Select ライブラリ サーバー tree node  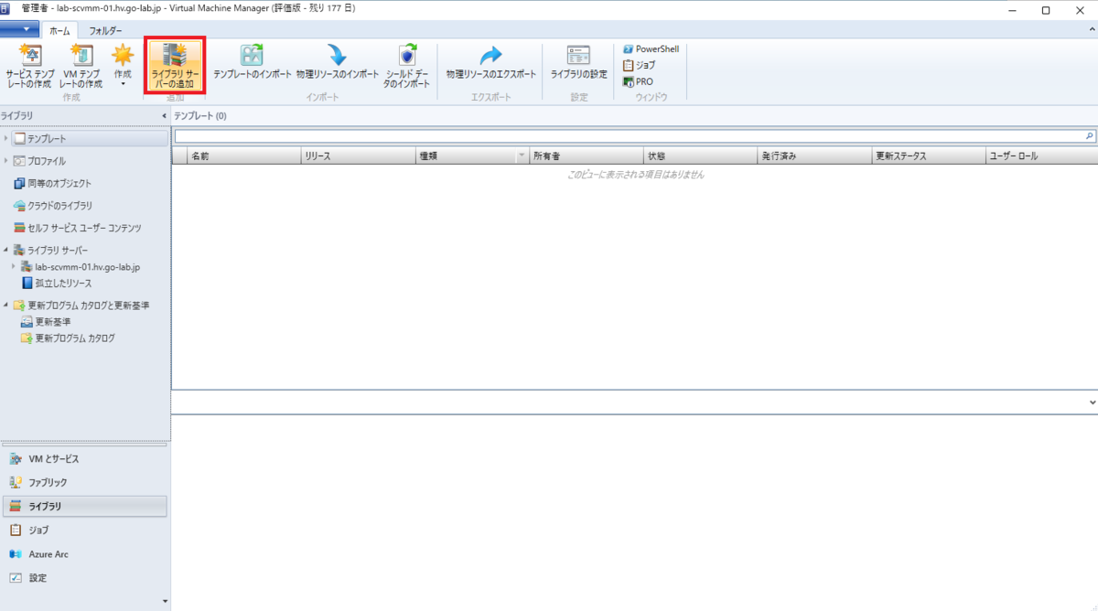[50, 250]
